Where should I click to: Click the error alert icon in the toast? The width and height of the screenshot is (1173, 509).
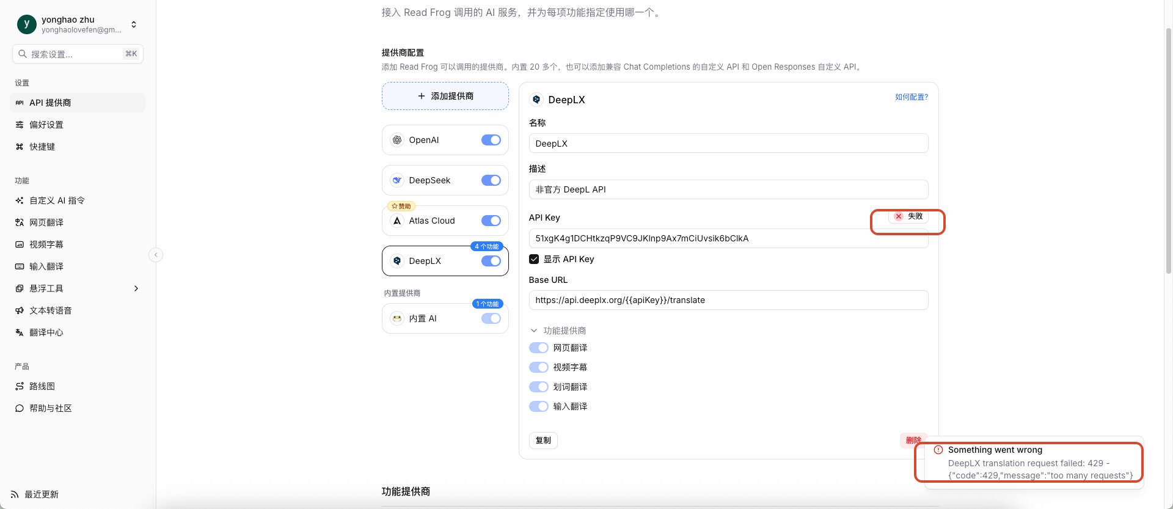pyautogui.click(x=938, y=450)
